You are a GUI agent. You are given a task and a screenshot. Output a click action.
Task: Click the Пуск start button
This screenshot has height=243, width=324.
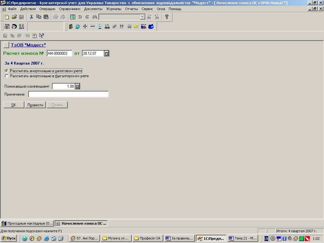[x=9, y=238]
